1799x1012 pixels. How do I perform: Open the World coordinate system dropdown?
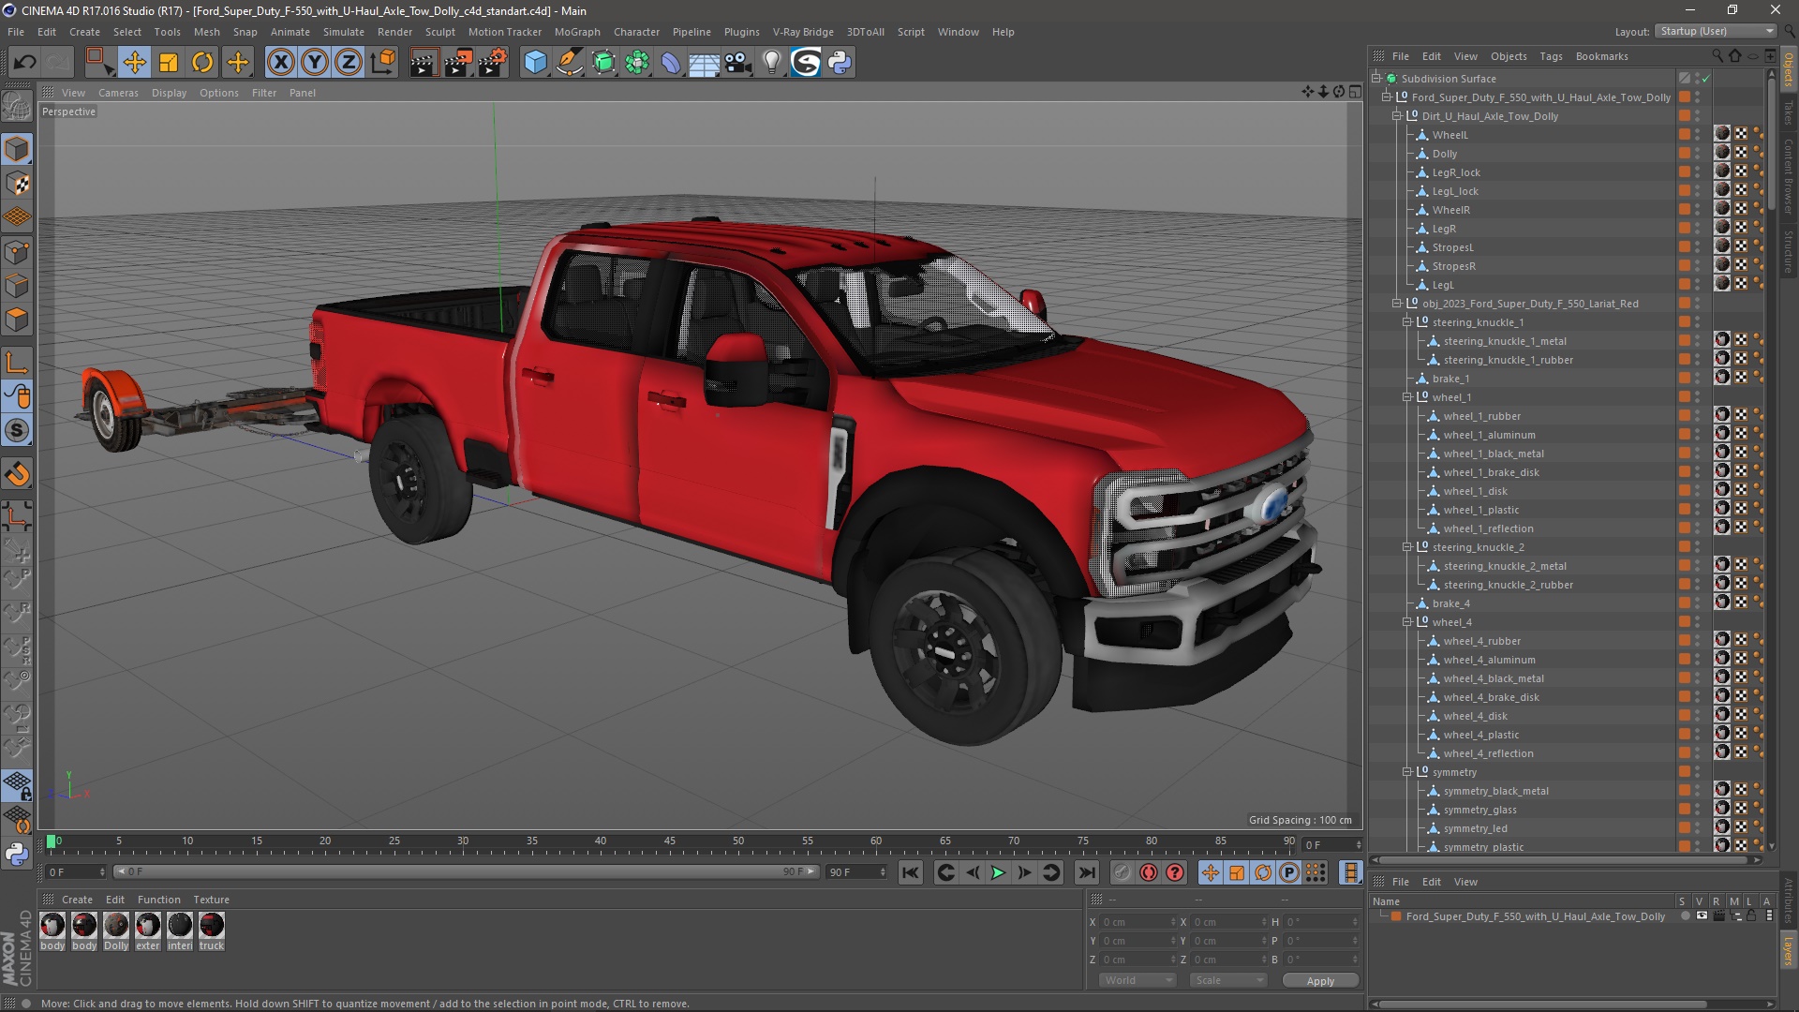(1137, 980)
